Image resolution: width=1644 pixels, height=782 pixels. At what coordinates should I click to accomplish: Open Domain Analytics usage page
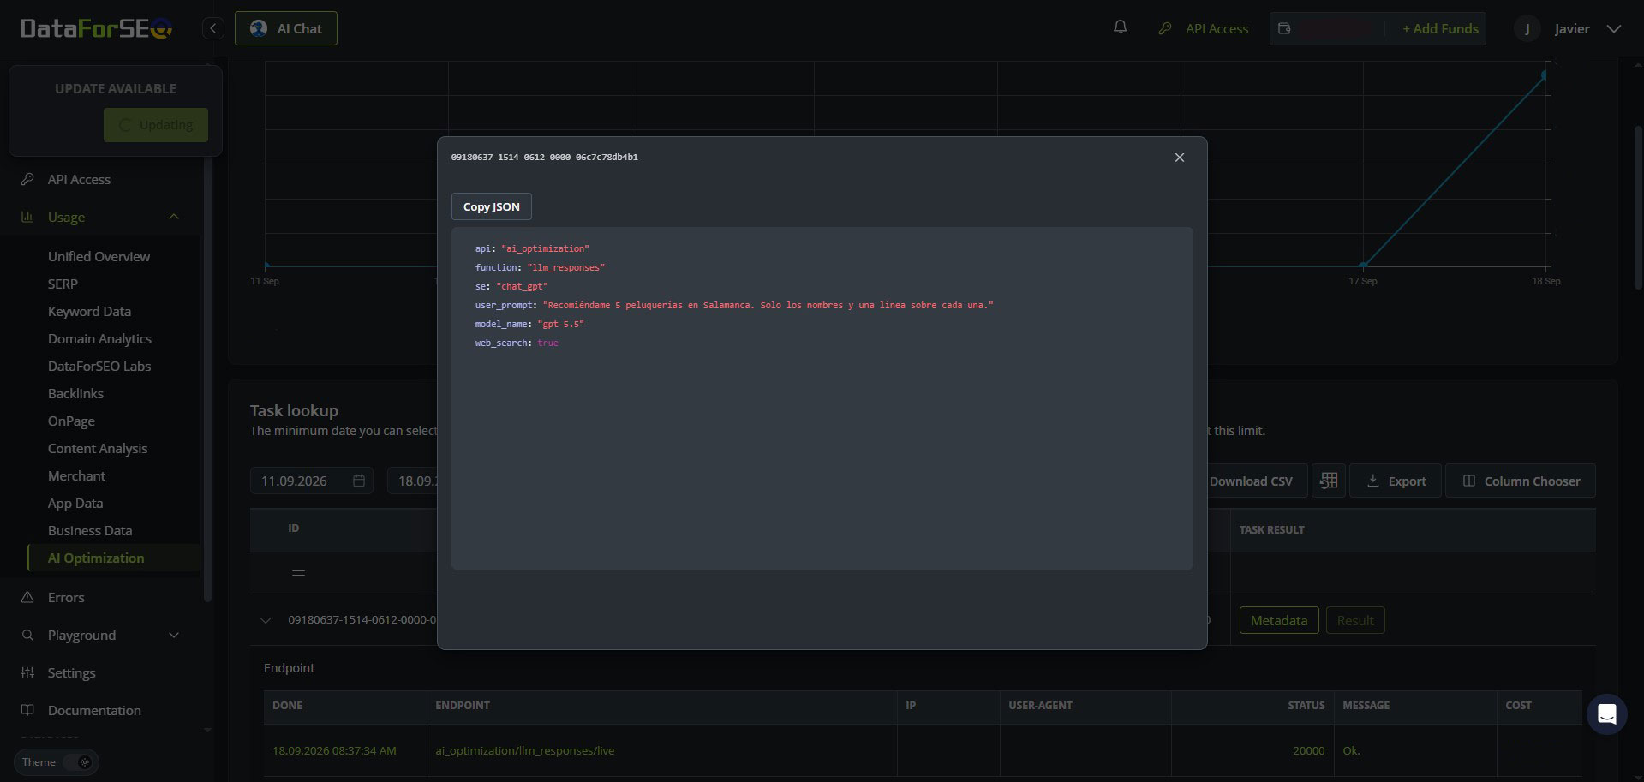click(x=99, y=338)
